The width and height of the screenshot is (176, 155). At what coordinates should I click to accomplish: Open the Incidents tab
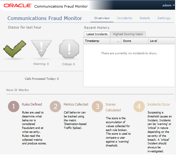[125, 18]
